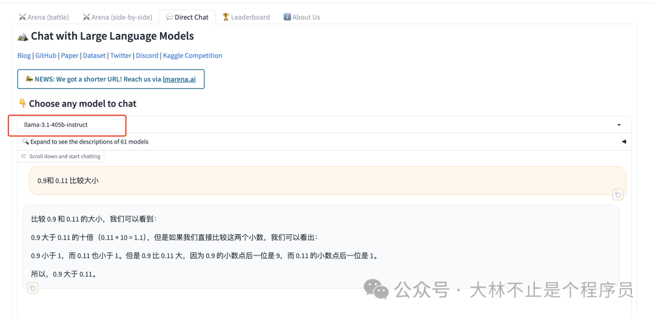Image resolution: width=655 pixels, height=316 pixels.
Task: Click the magnifier icon beside Expand descriptions
Action: click(x=25, y=142)
